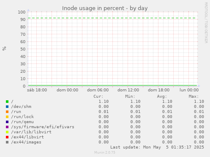Click the red swatch for /ex44/libvirt
The width and height of the screenshot is (210, 157).
click(7, 137)
